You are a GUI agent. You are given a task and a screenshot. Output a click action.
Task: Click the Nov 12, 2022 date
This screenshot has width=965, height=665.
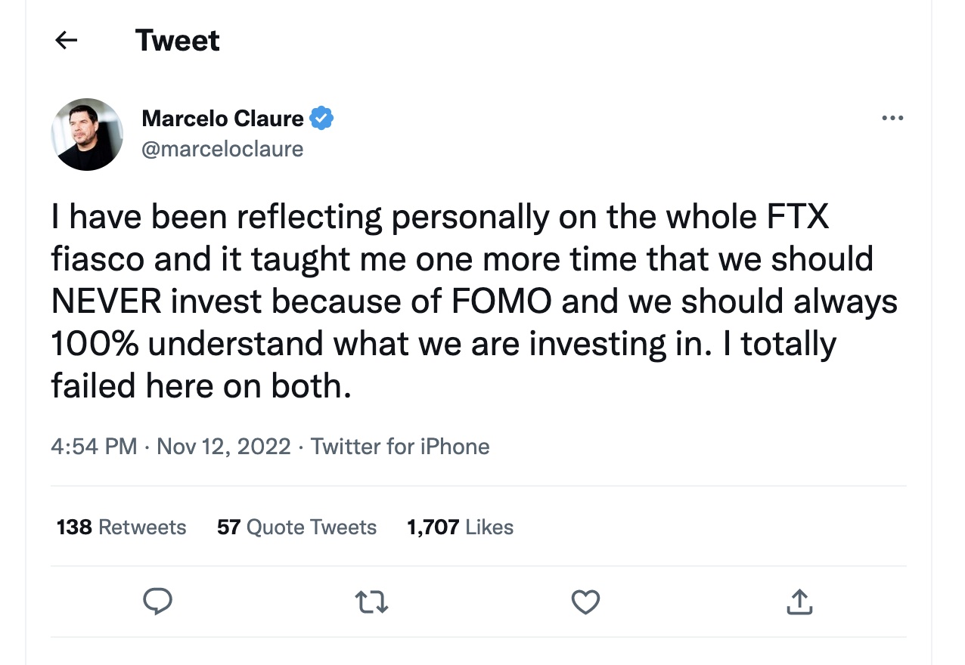224,447
